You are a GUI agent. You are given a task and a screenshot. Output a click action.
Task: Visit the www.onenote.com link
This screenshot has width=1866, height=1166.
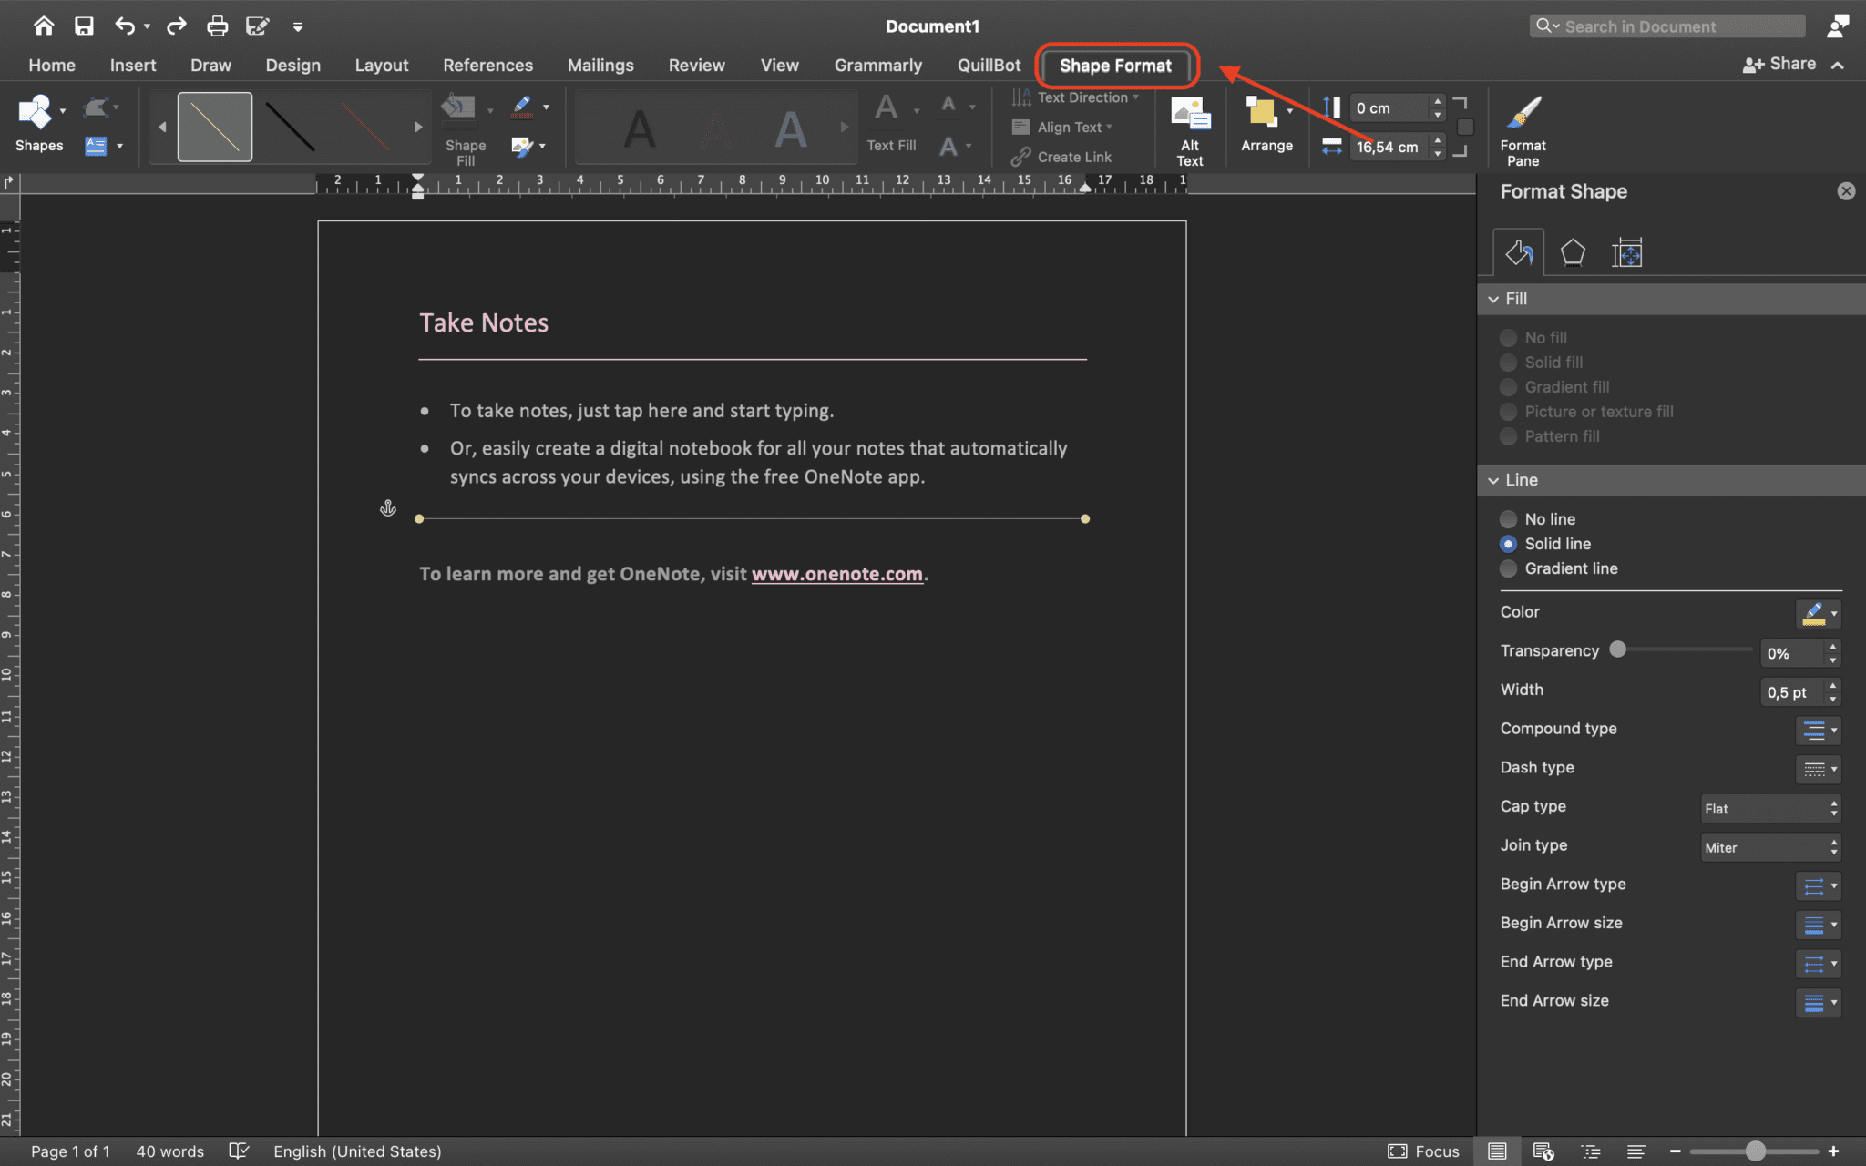coord(836,573)
